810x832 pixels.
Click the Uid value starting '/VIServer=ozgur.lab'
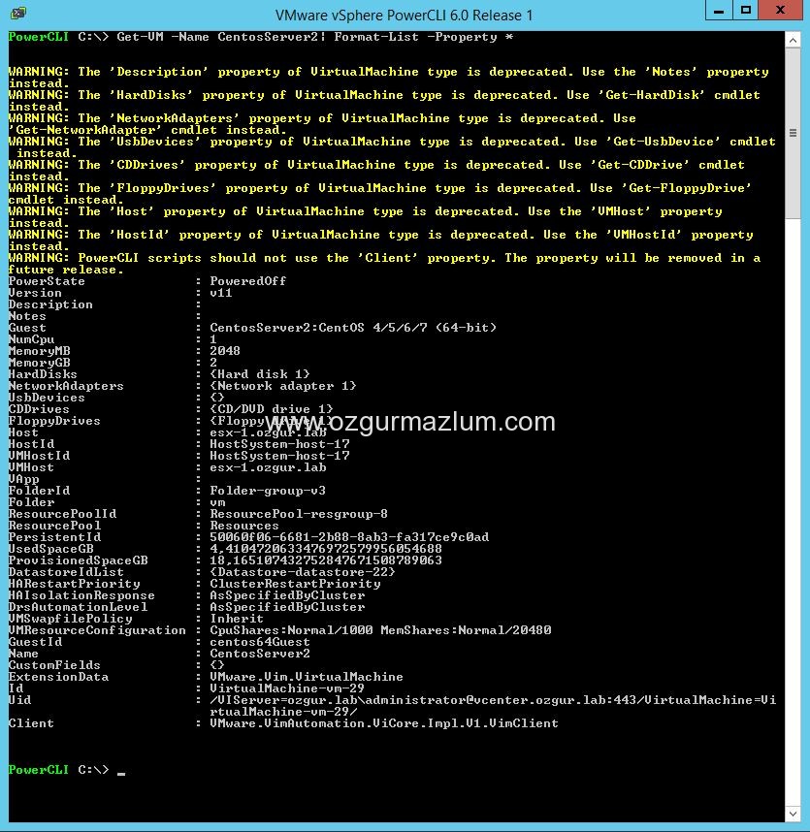(493, 706)
